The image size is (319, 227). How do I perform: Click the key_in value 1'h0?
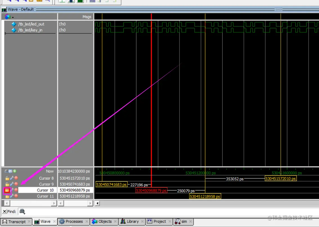(62, 30)
